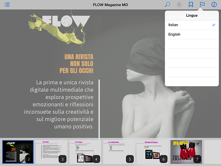This screenshot has height=166, width=221.
Task: Click the 'FLOW Magazine MD' title
Action: [x=110, y=5]
